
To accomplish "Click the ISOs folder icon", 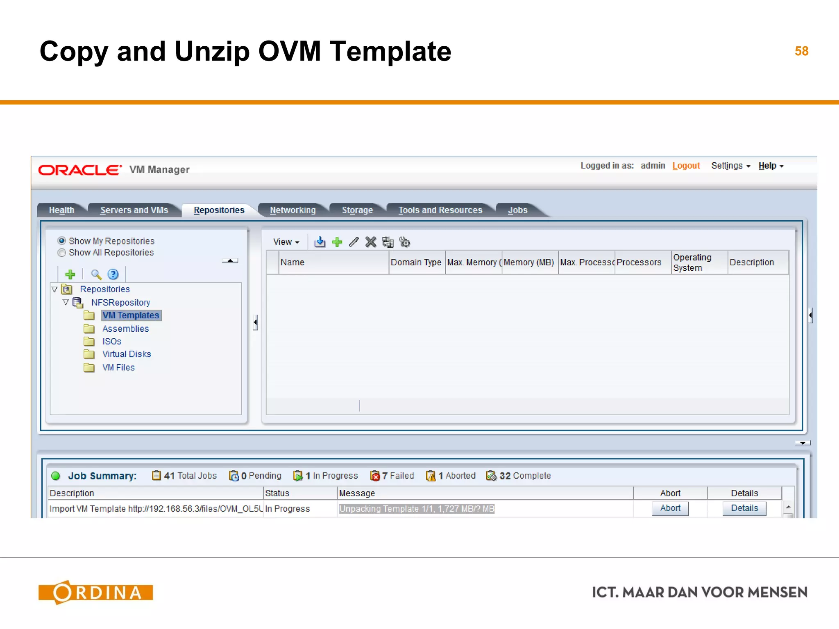I will 89,342.
